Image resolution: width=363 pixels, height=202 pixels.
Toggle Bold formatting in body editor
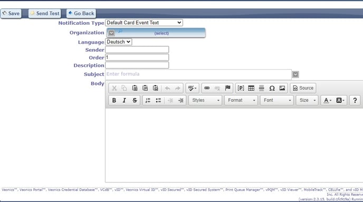pos(114,100)
